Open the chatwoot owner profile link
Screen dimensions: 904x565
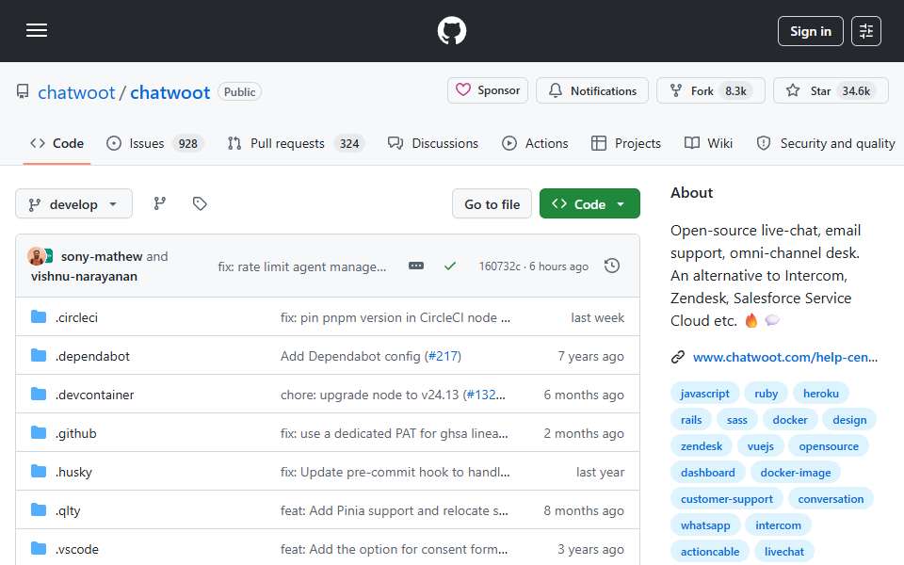click(76, 92)
